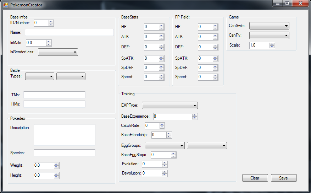This screenshot has height=193, width=311.
Task: Open the second EggGroups dropdown
Action: (x=207, y=145)
